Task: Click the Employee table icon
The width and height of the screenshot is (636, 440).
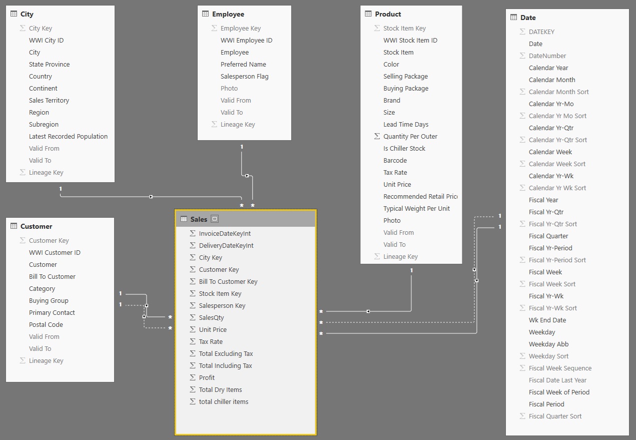Action: (x=205, y=14)
